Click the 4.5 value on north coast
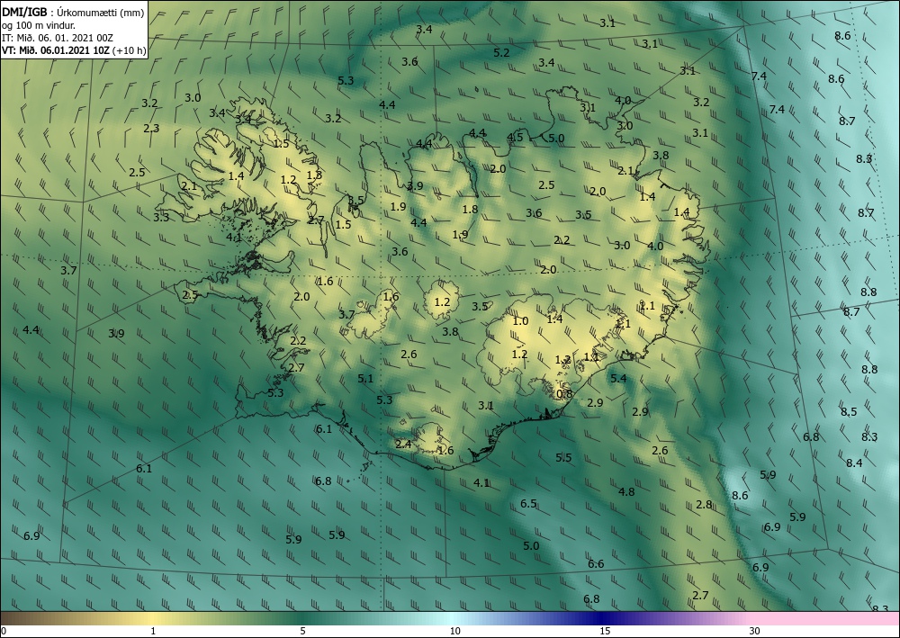This screenshot has width=900, height=638. [x=515, y=137]
